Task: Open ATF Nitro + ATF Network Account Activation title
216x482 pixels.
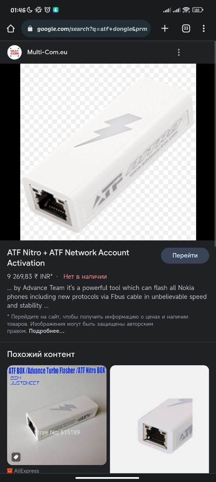Action: point(68,258)
